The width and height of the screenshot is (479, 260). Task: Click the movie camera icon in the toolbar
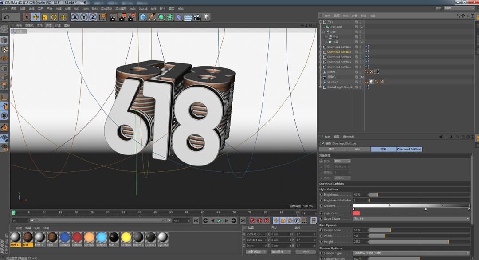pyautogui.click(x=197, y=17)
